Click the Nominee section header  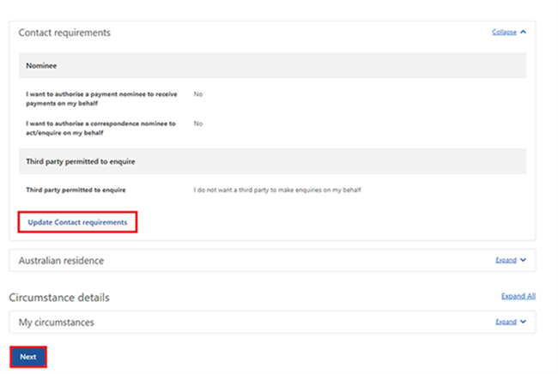click(272, 65)
